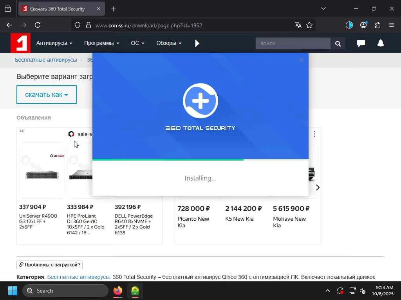Click the sale-server ad logo icon
Screen dimensions: 401x300
pyautogui.click(x=71, y=134)
